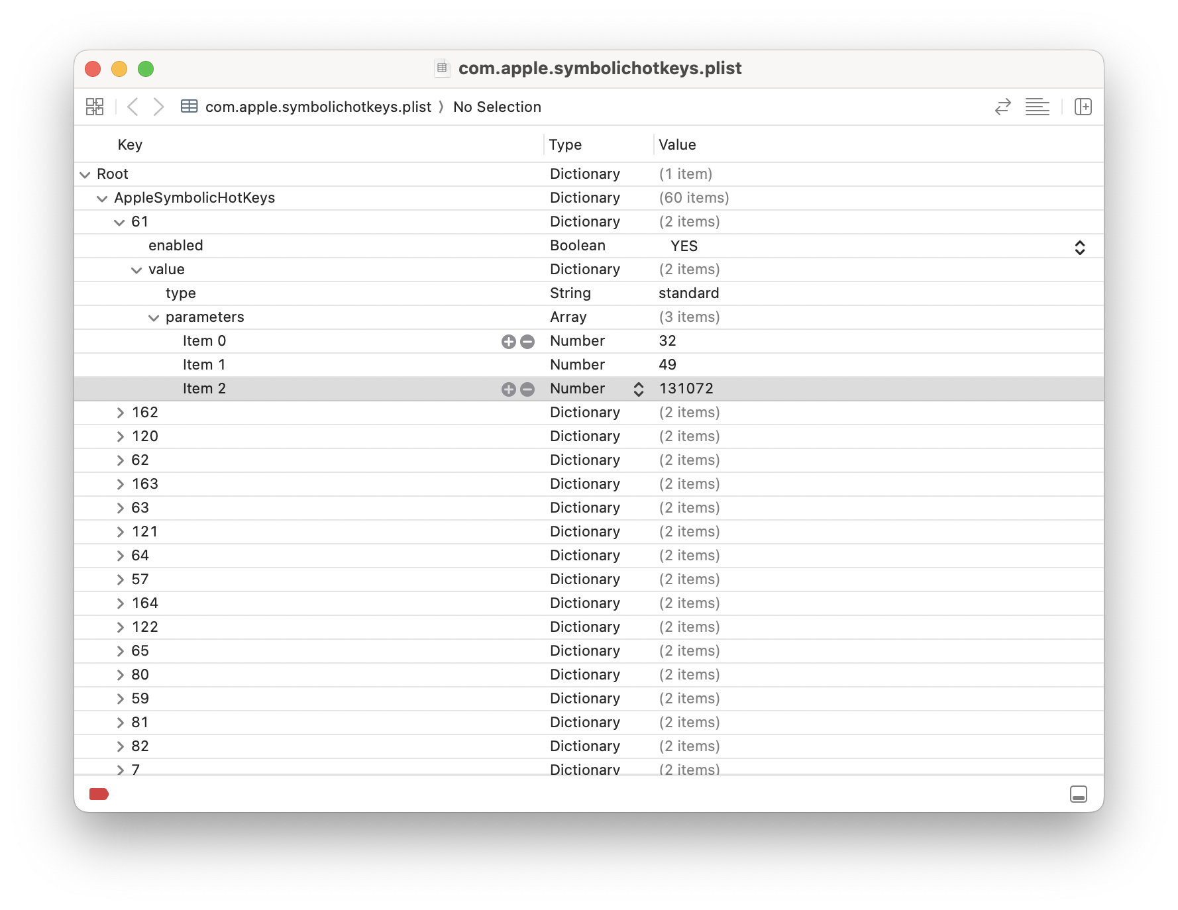Expand the 65 dictionary
Viewport: 1178px width, 910px height.
(120, 651)
